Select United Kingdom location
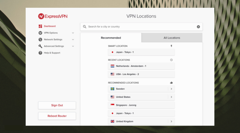Screen dimensions: 240x133 [141, 121]
